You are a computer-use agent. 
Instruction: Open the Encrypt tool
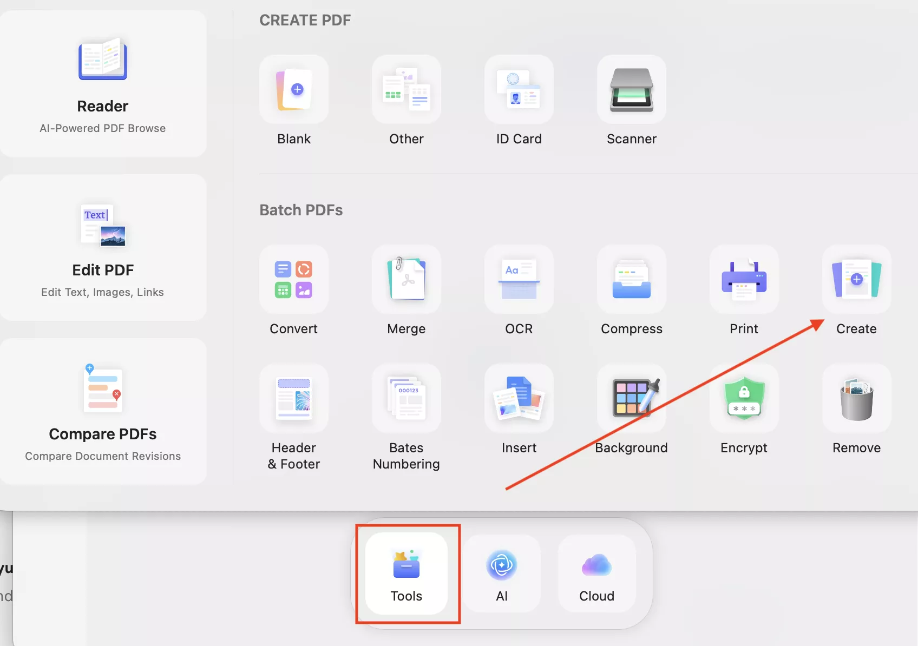[x=743, y=399]
